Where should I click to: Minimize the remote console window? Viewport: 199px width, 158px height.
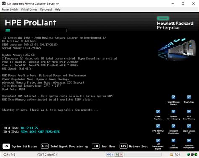173,3
